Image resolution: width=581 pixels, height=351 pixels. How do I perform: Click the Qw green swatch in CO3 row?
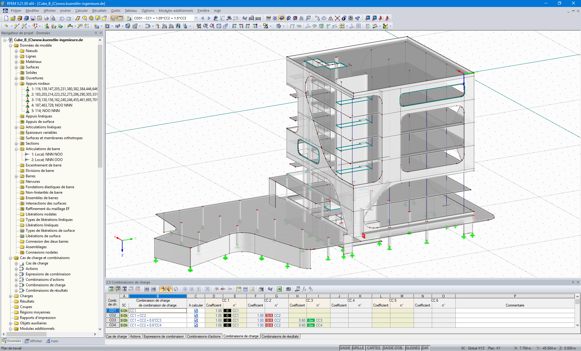pos(311,320)
